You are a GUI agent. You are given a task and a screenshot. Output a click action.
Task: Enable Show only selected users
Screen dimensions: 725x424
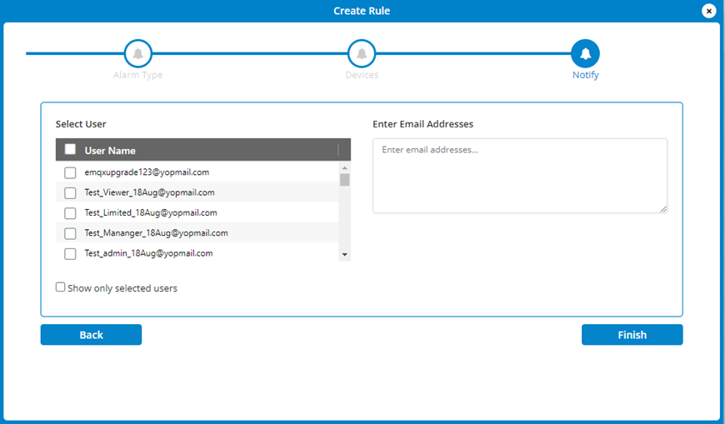coord(61,287)
